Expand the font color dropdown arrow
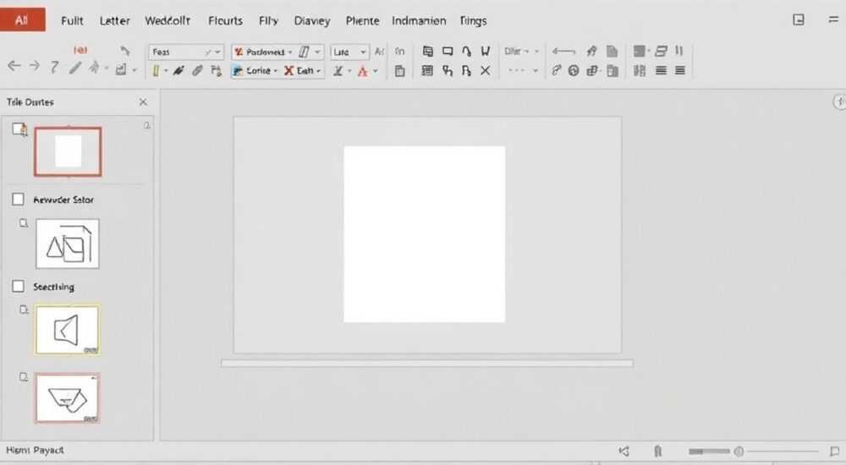 coord(376,71)
